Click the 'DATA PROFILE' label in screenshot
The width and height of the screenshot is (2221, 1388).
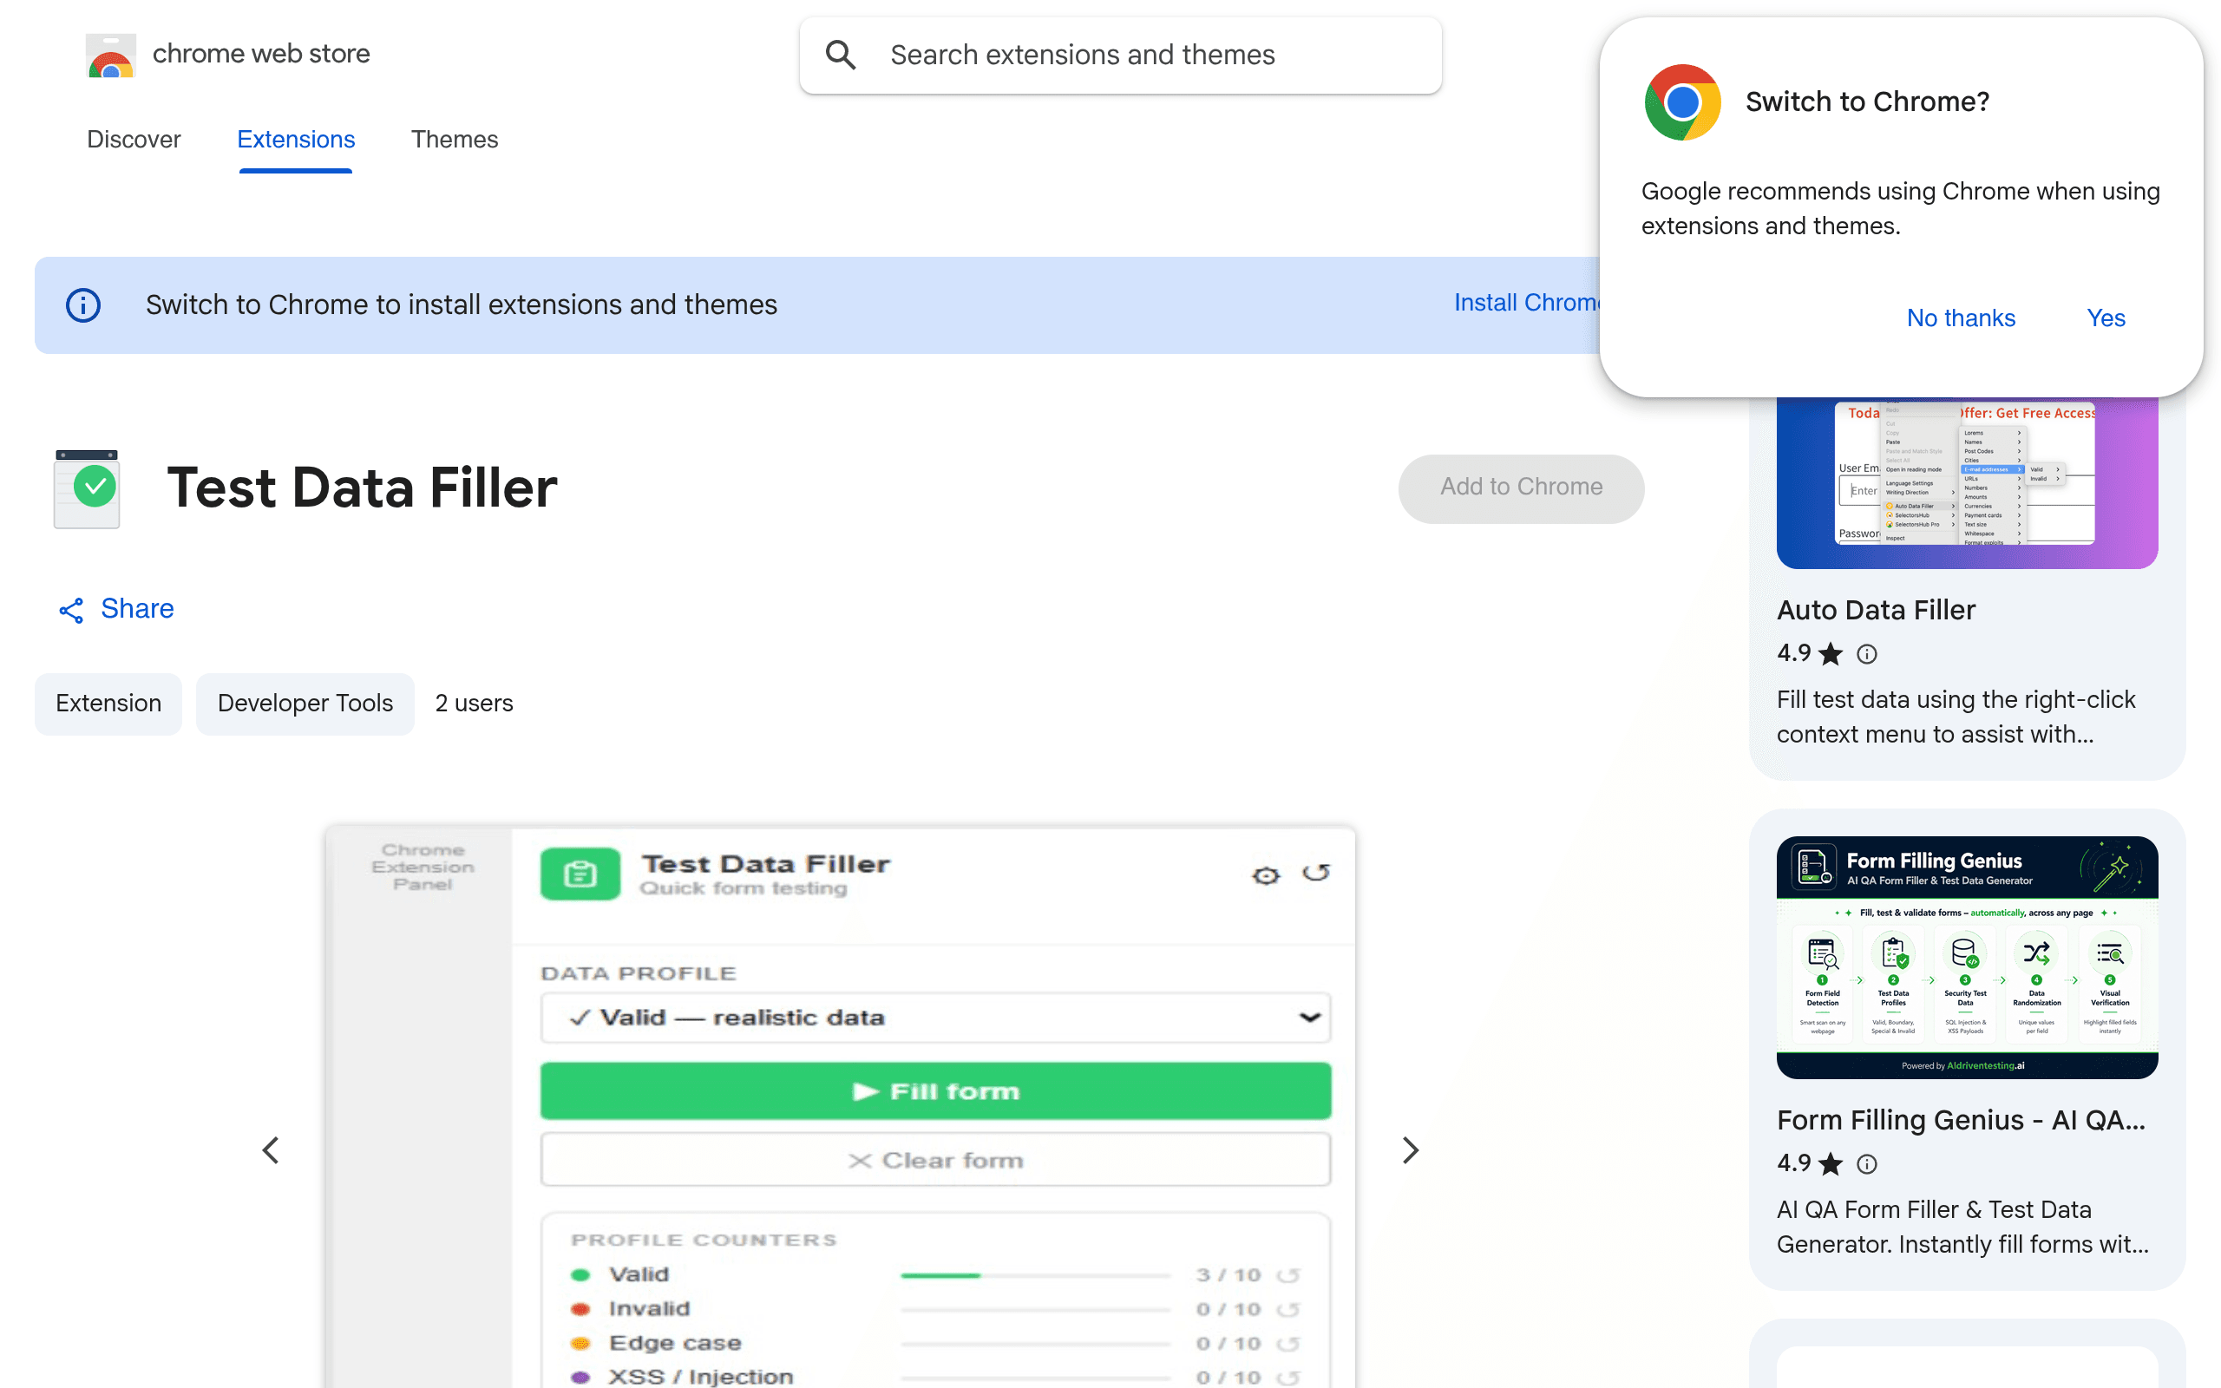[639, 973]
